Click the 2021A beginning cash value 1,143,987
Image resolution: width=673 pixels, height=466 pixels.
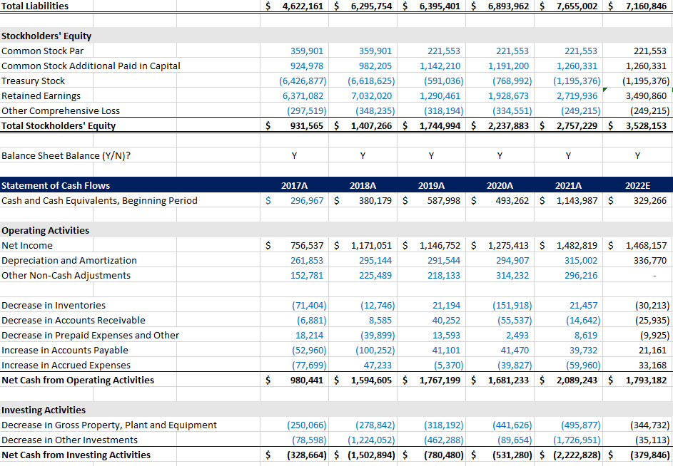pos(577,201)
